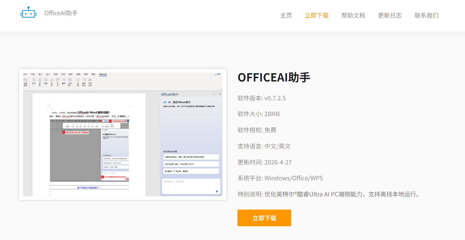Click the send arrow in preview chat
This screenshot has width=465, height=240.
[217, 191]
